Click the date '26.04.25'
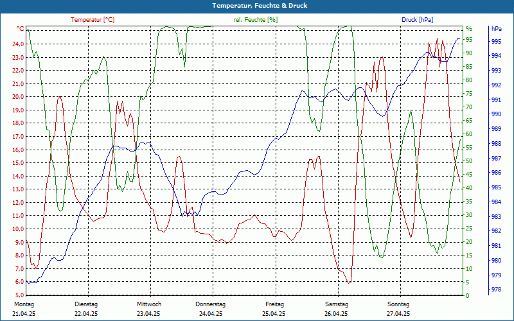This screenshot has height=321, width=514. (336, 314)
